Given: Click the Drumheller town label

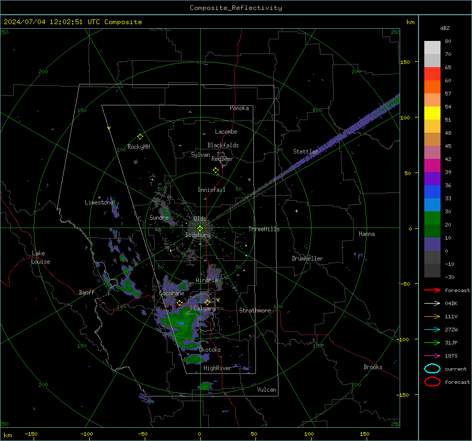Looking at the screenshot, I should tap(307, 259).
